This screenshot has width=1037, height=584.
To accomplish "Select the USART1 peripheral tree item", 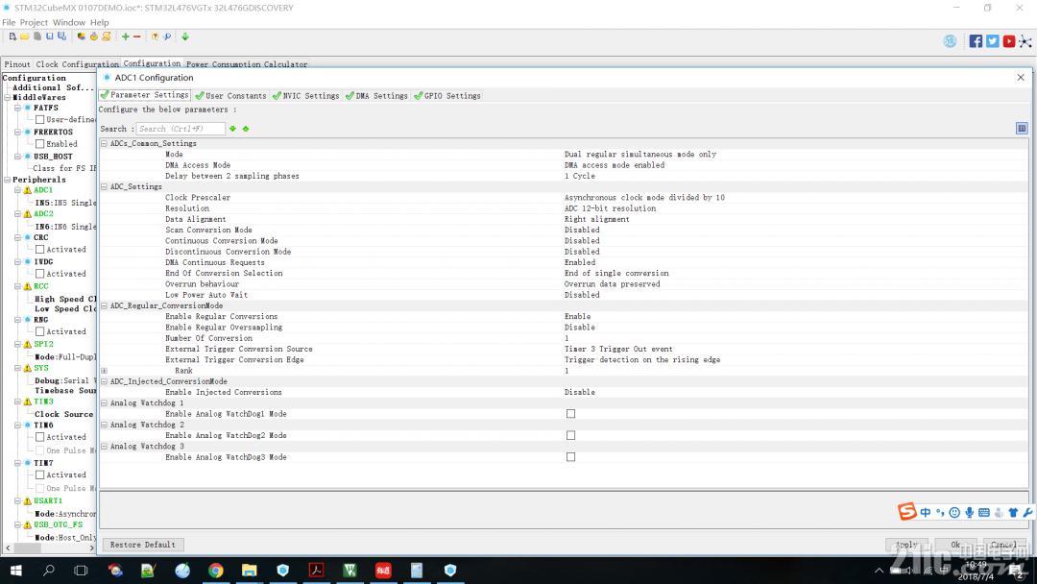I will click(48, 501).
